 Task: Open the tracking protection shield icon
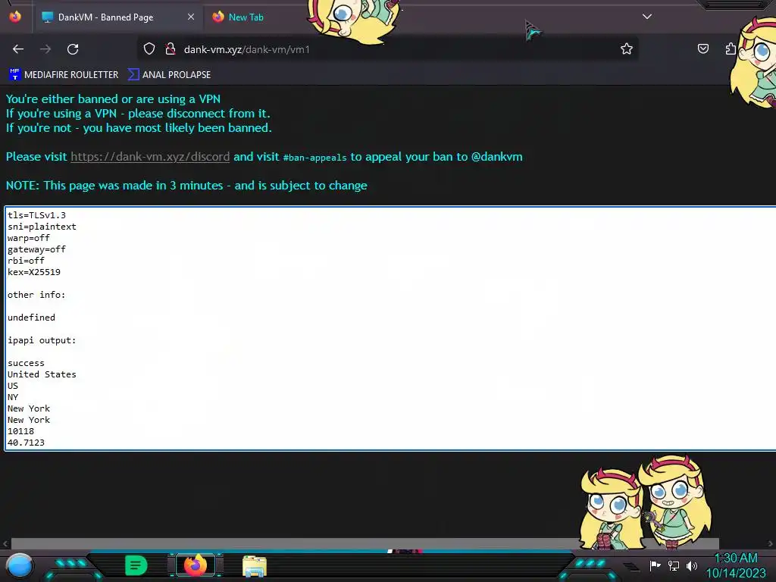click(149, 49)
